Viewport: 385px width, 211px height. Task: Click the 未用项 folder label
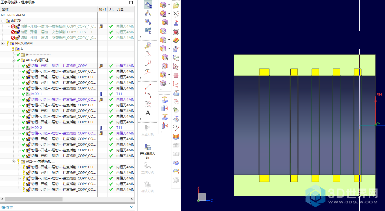[16, 21]
